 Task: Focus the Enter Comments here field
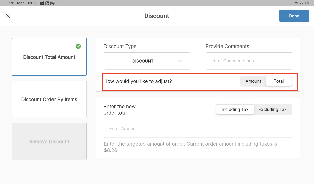point(249,61)
